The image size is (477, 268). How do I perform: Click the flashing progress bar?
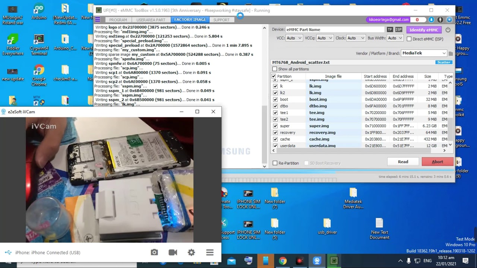tap(338, 172)
